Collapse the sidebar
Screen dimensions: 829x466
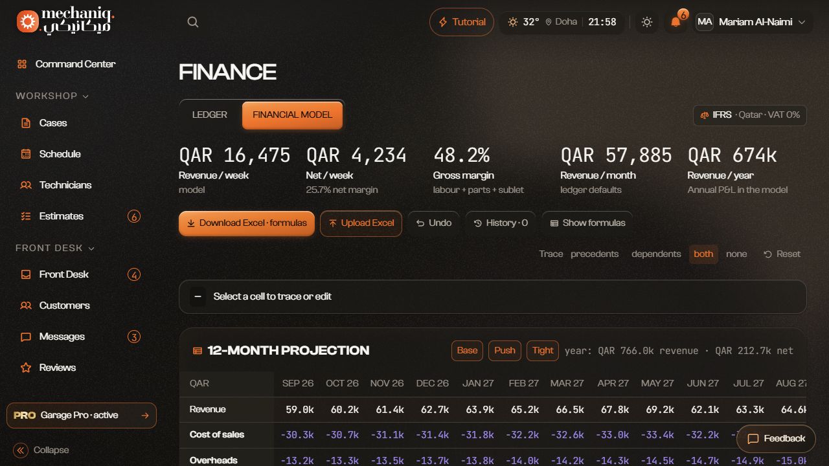[x=41, y=450]
